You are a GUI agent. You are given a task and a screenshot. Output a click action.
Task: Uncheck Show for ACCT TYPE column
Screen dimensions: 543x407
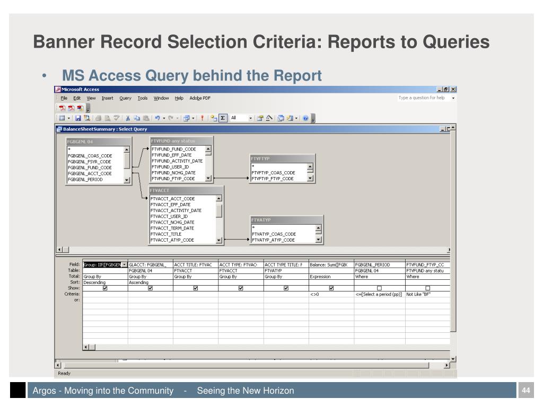241,288
